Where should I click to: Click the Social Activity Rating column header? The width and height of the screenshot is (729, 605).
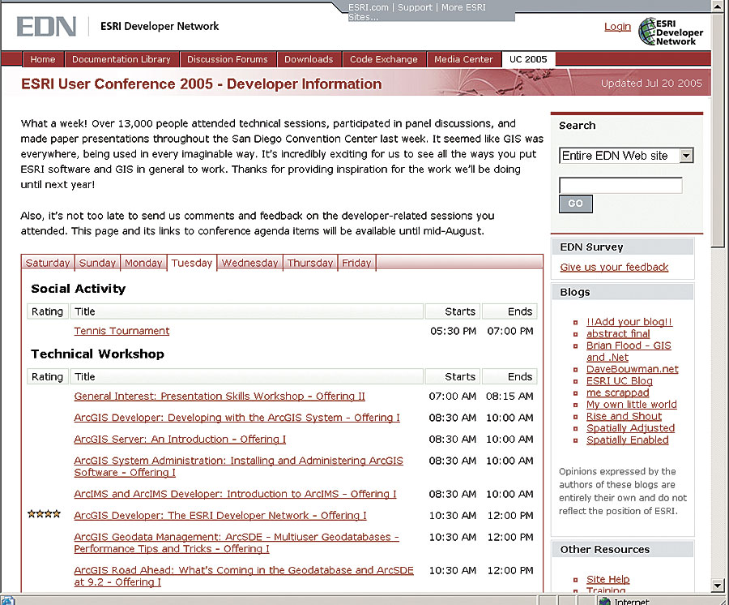pos(48,311)
